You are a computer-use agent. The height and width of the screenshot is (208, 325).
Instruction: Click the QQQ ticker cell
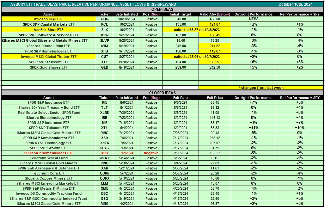pyautogui.click(x=104, y=19)
